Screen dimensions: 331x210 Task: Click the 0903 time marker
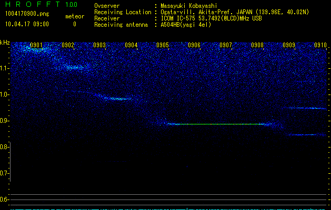[99, 45]
